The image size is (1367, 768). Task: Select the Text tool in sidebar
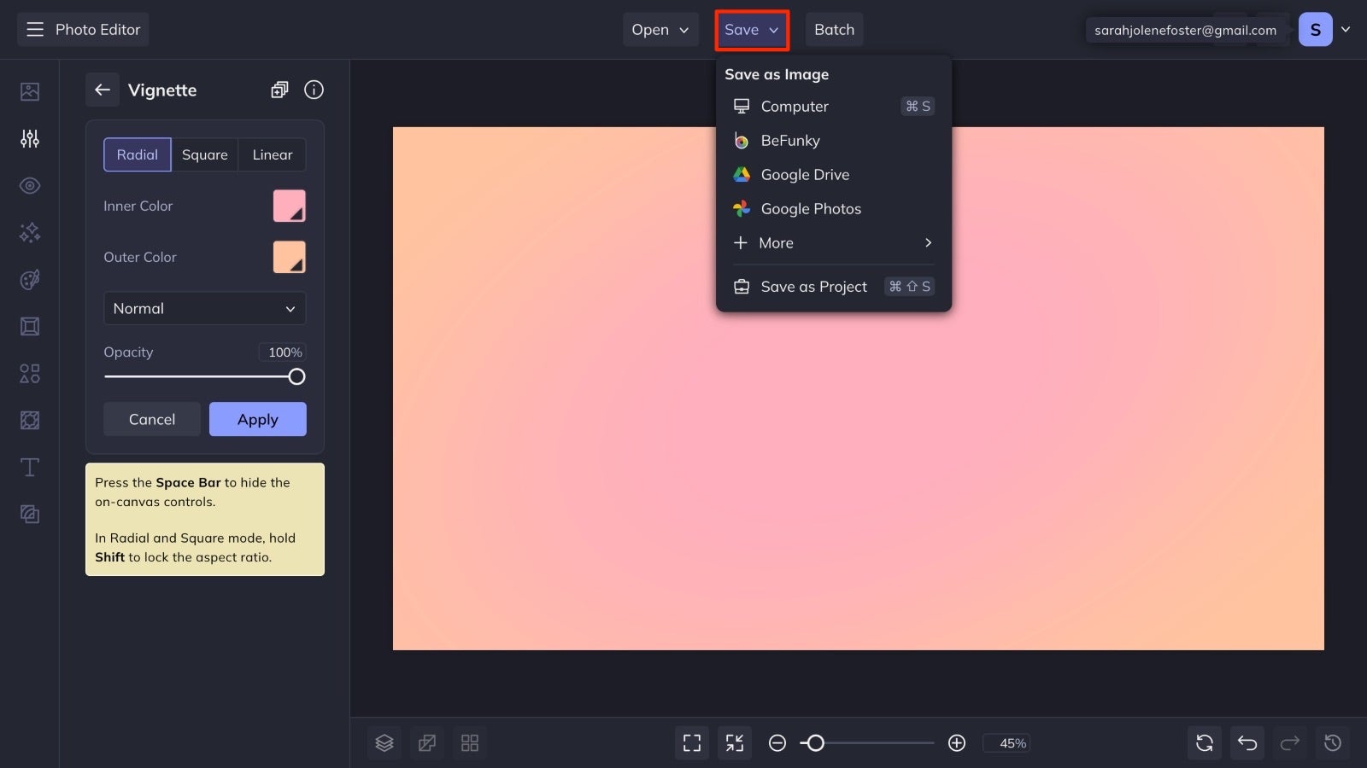click(29, 467)
